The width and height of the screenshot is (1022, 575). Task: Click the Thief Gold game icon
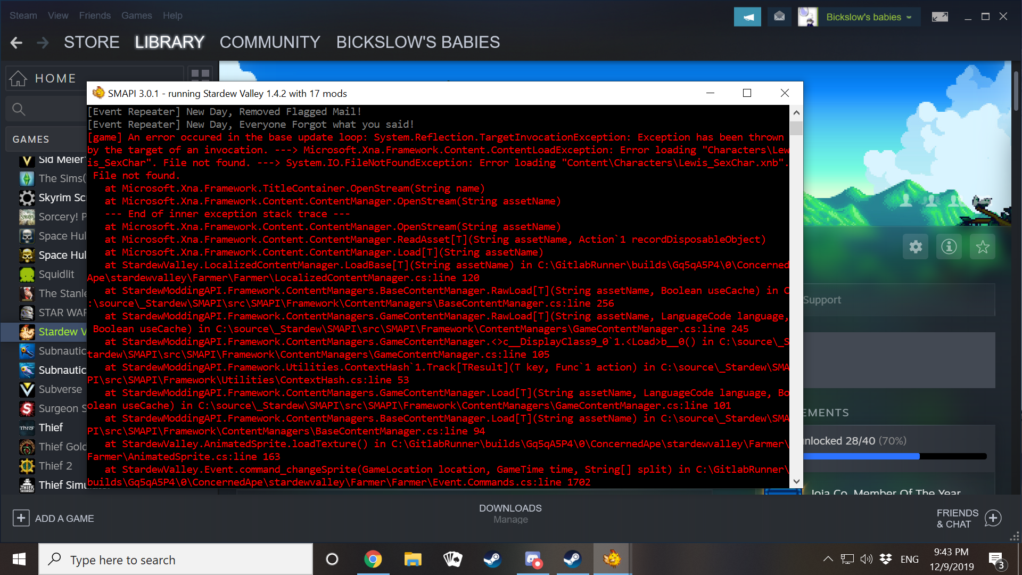(27, 447)
